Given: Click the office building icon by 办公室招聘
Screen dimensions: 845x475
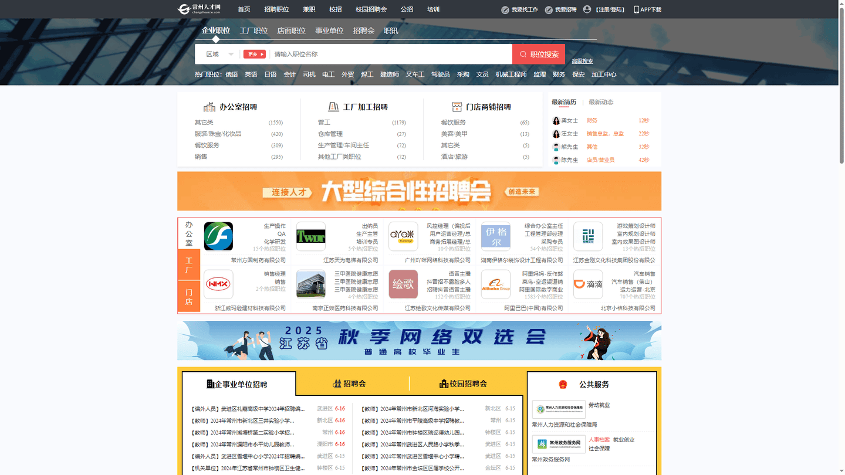Looking at the screenshot, I should coord(209,107).
